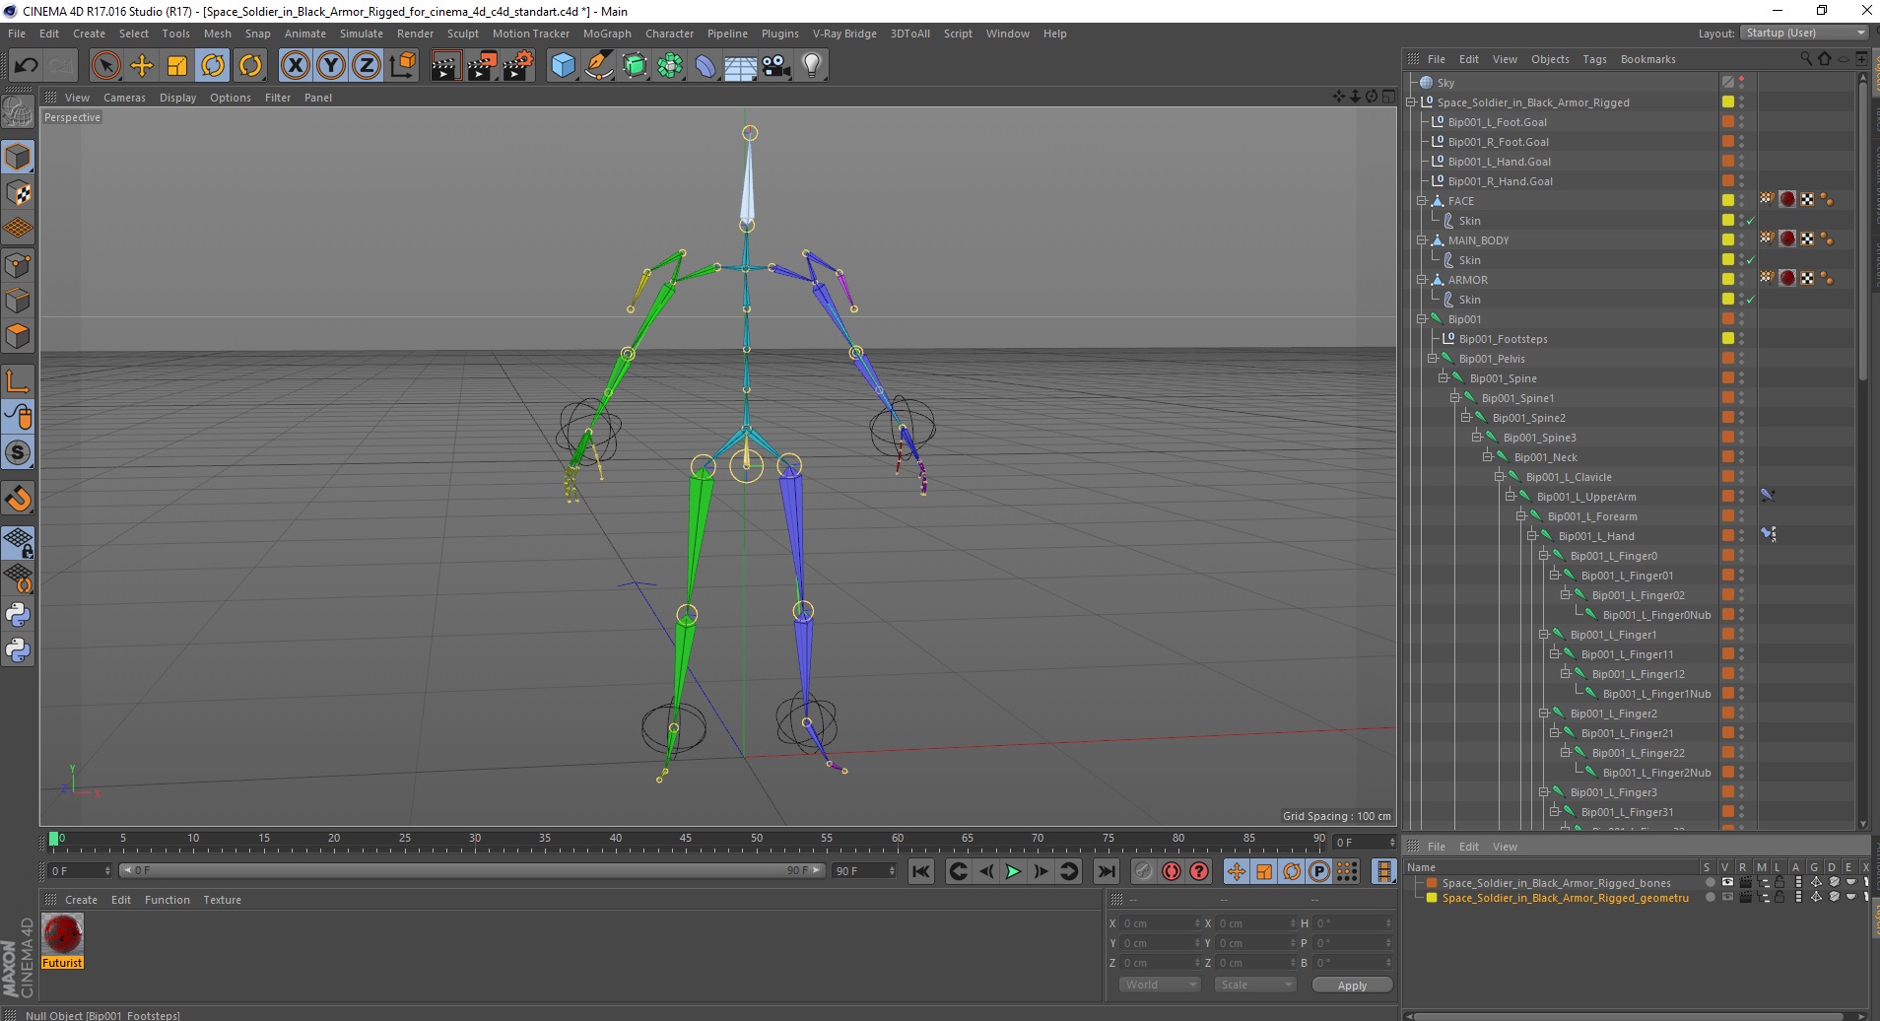Toggle position keyframe recording

coord(1237,871)
